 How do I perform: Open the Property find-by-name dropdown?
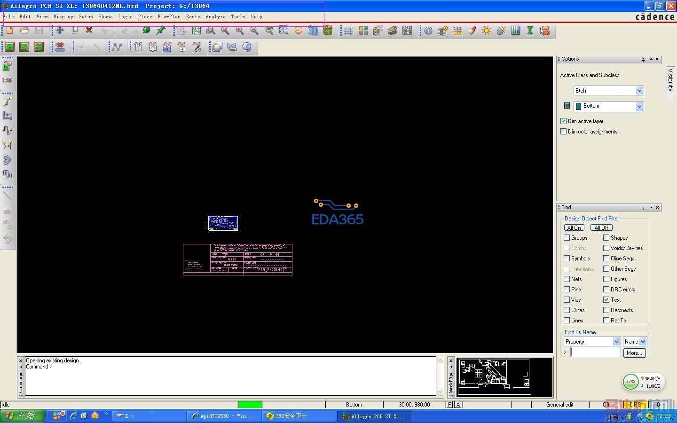pos(616,342)
